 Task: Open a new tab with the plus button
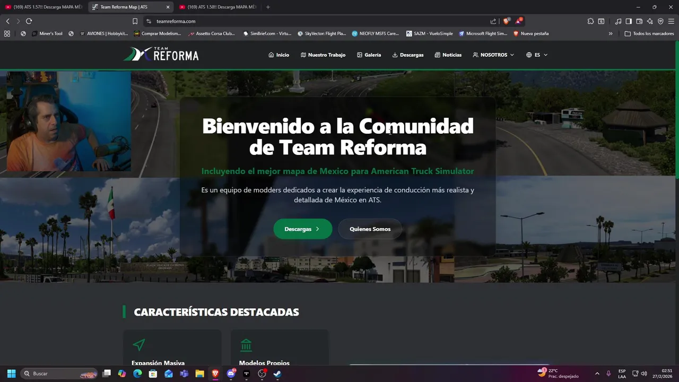(x=268, y=7)
